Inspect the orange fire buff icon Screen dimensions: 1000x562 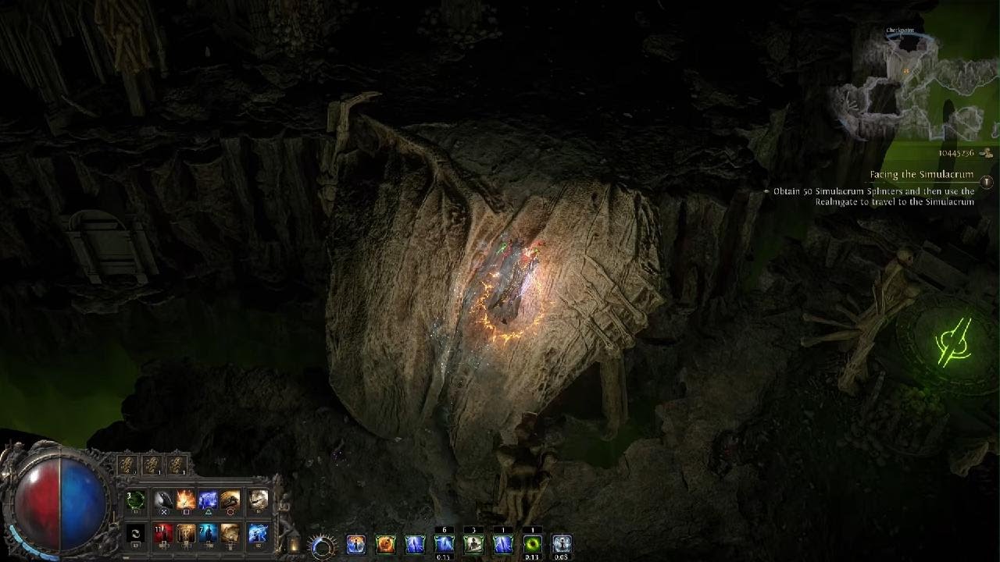pyautogui.click(x=385, y=544)
